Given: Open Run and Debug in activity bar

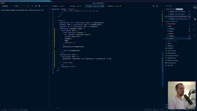Looking at the screenshot, I should 195,24.
